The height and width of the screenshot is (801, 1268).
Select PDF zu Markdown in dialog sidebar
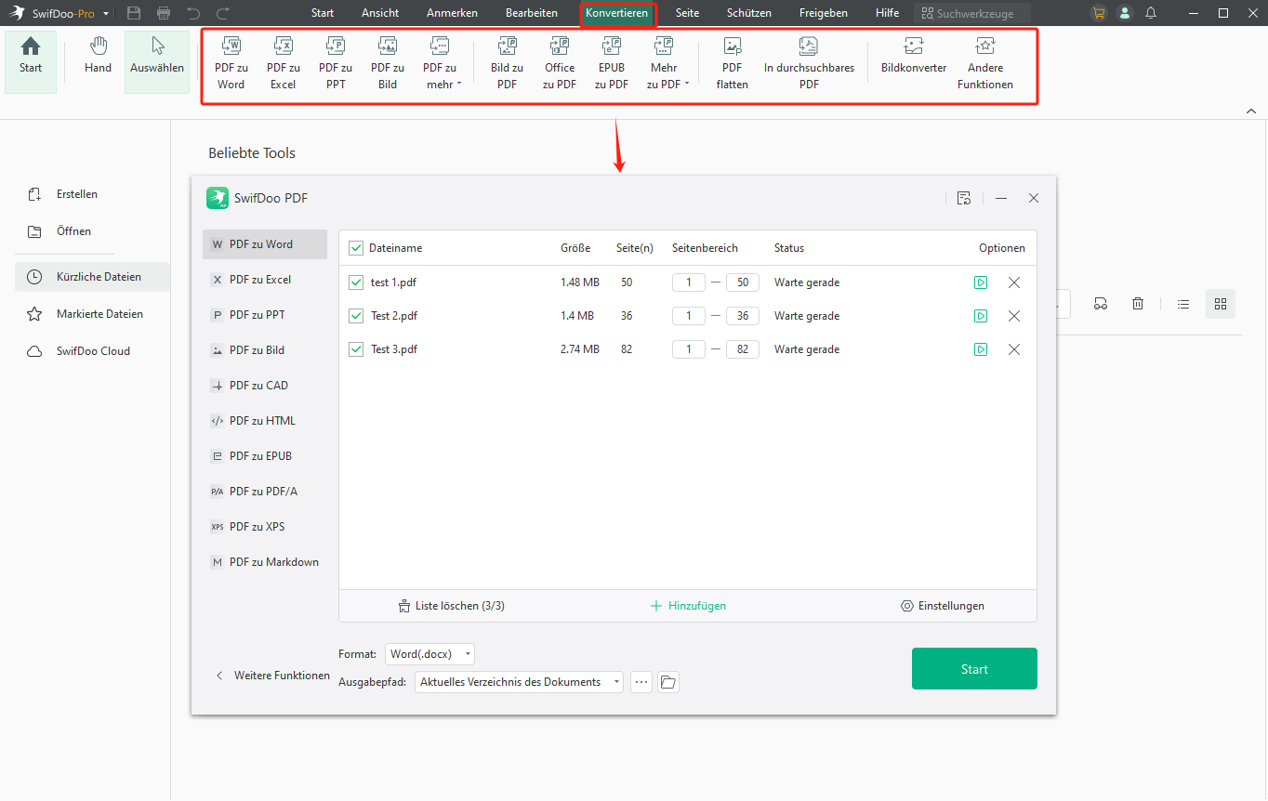coord(265,562)
